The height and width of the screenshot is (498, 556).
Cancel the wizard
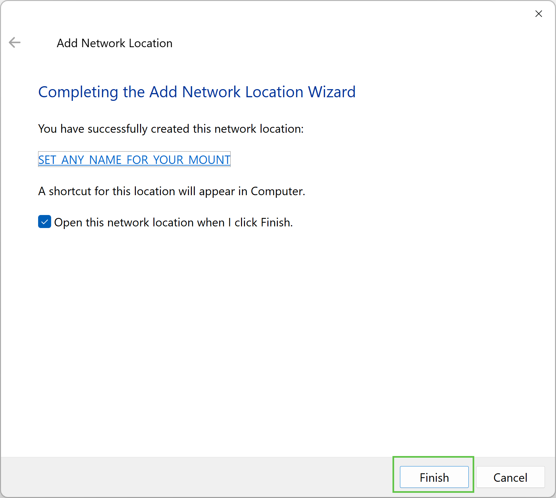coord(510,477)
